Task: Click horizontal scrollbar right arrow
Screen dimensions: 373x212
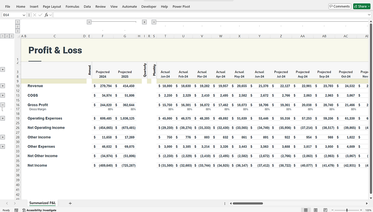Action: coord(367,203)
